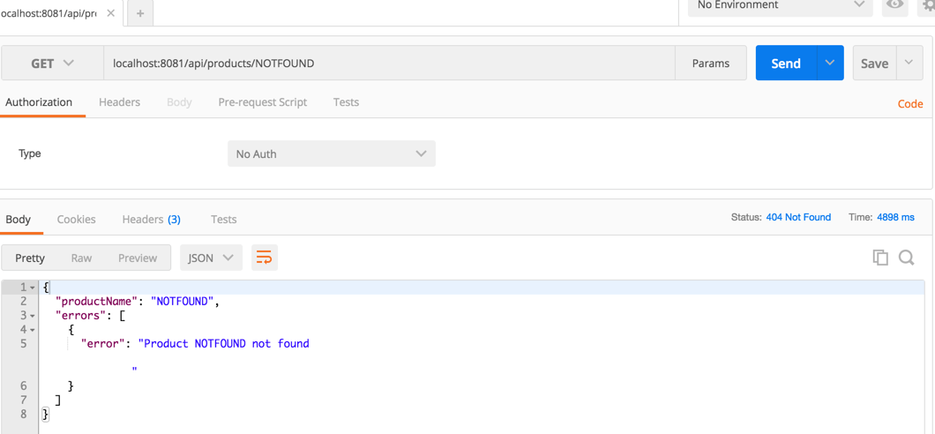Click the "errors" key in response
The width and height of the screenshot is (935, 434).
tap(80, 316)
